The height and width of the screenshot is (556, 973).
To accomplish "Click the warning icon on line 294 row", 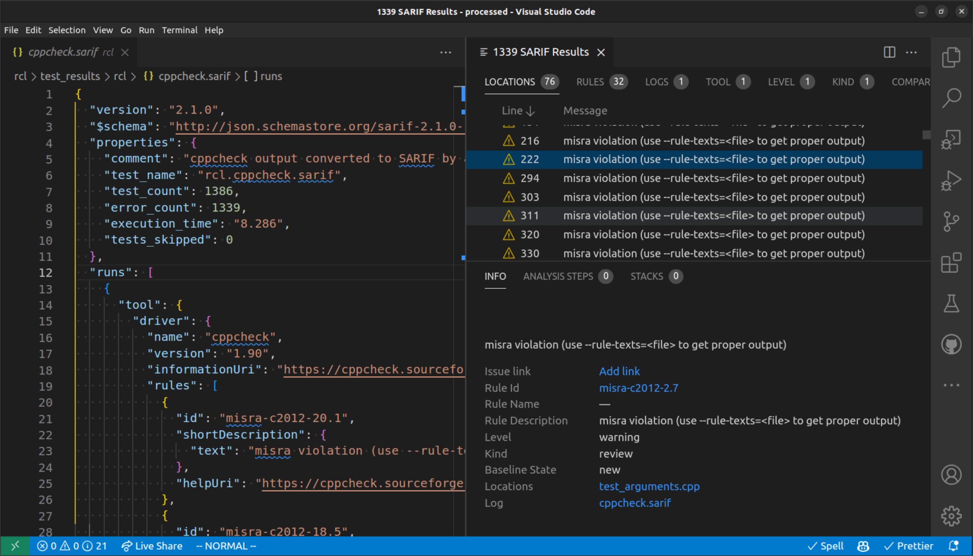I will [x=509, y=178].
